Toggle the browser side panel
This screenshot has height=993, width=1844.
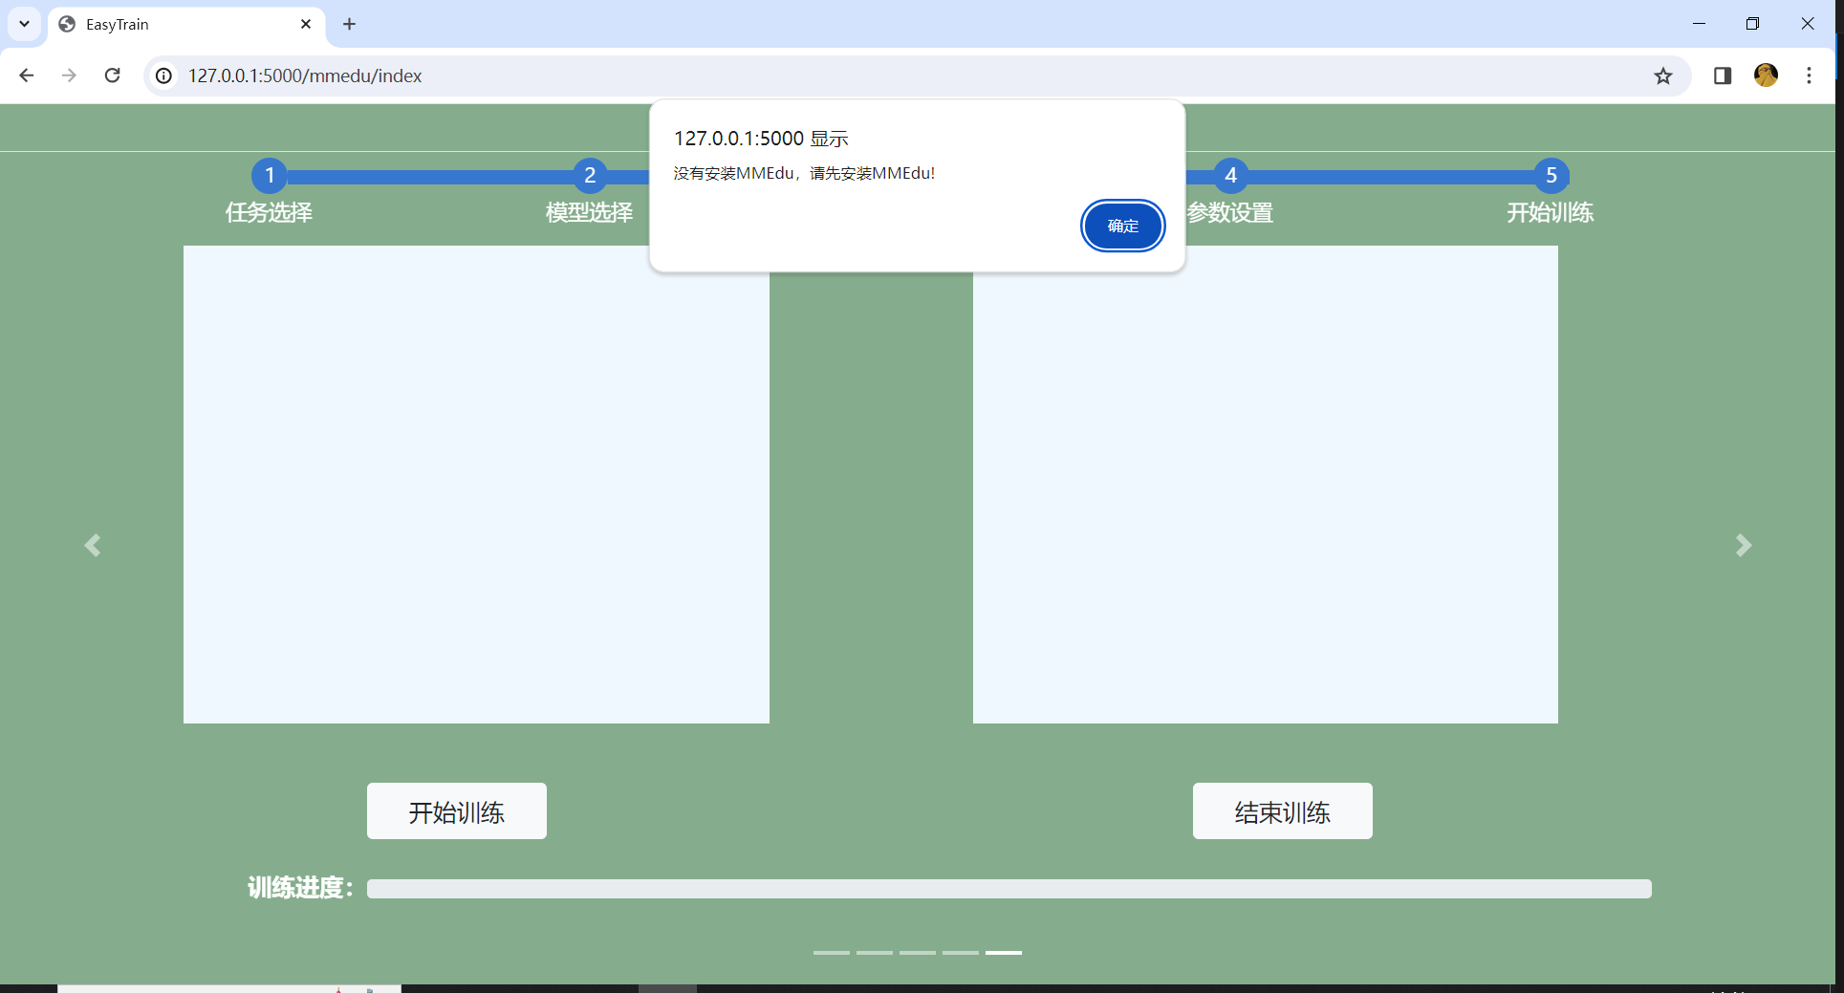[x=1723, y=76]
